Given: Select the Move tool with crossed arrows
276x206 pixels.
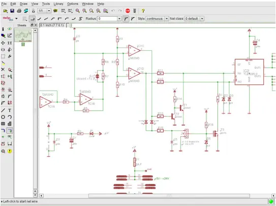Looking at the screenshot, I should point(3,43).
